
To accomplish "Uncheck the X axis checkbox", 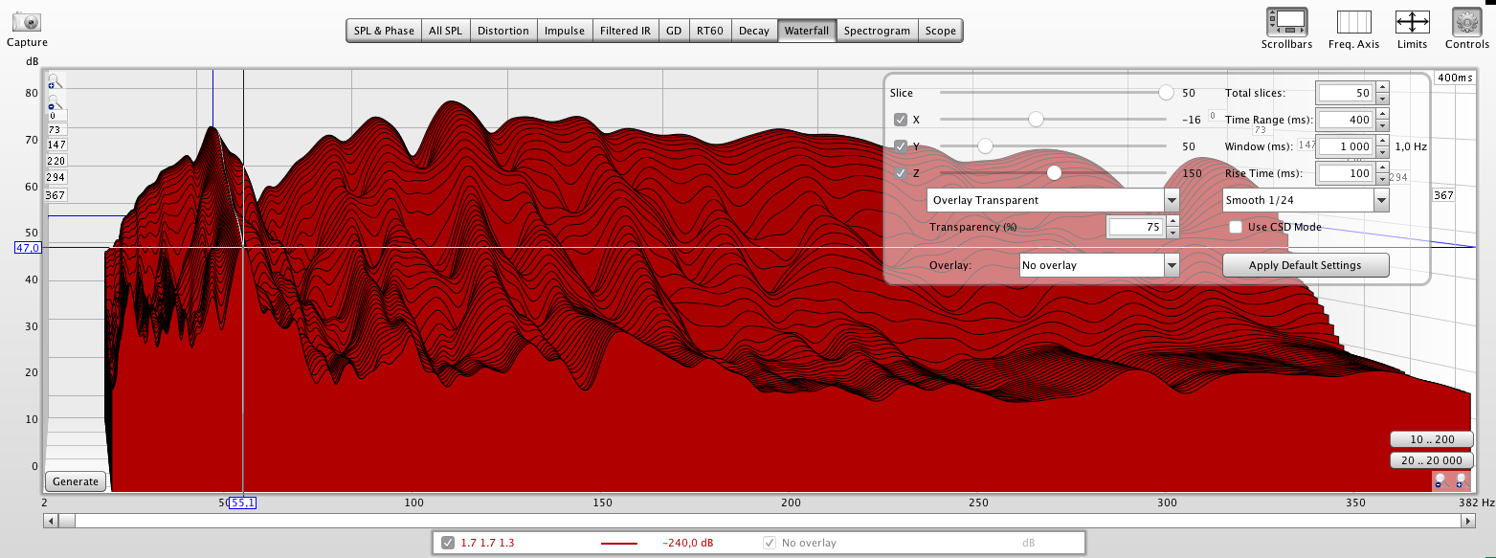I will tap(900, 120).
